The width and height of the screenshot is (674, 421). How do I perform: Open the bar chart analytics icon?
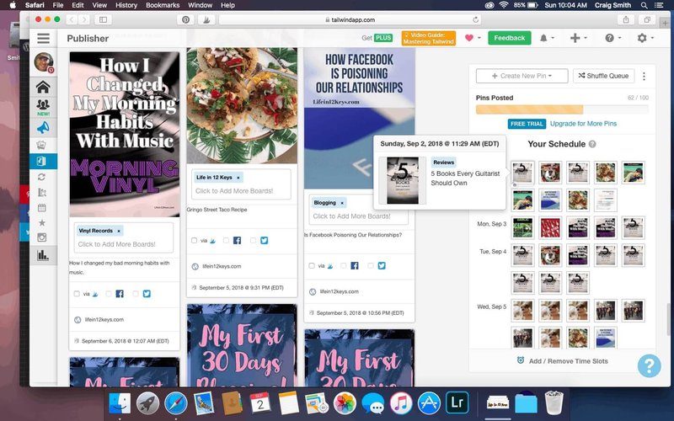coord(43,255)
